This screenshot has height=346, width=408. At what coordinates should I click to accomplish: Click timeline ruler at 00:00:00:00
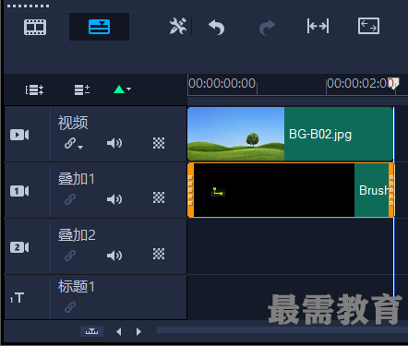coord(222,83)
